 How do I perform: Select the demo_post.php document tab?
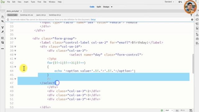[13, 11]
